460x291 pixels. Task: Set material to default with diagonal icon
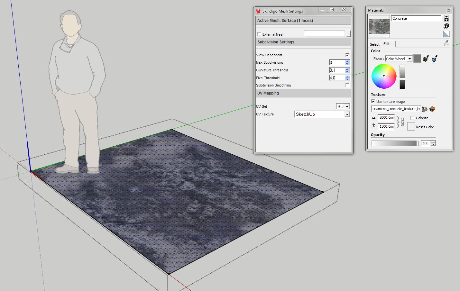click(446, 34)
